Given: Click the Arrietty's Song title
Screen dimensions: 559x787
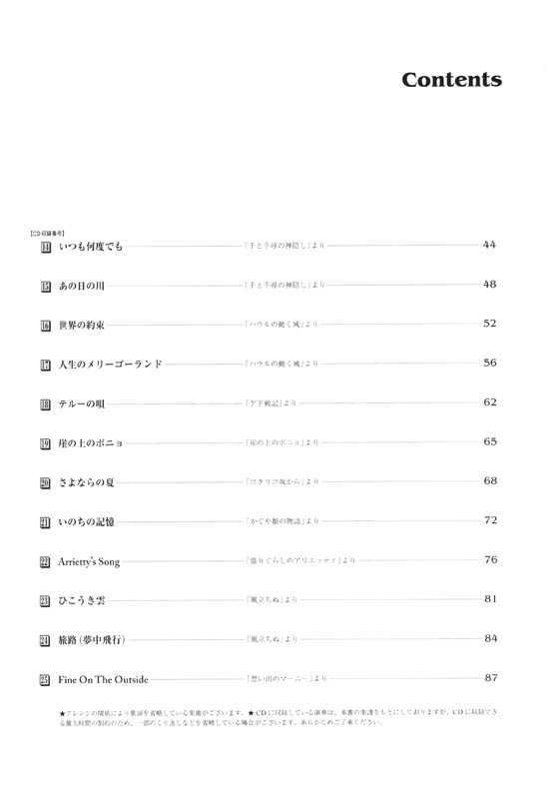Looking at the screenshot, I should pyautogui.click(x=89, y=562).
